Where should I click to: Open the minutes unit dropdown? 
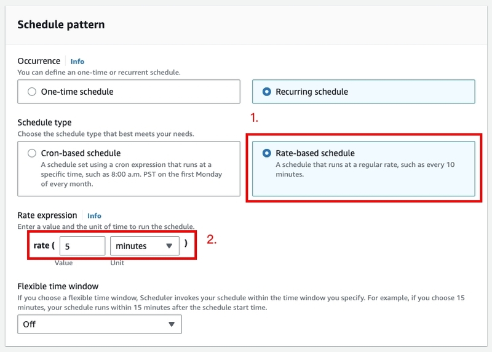145,246
